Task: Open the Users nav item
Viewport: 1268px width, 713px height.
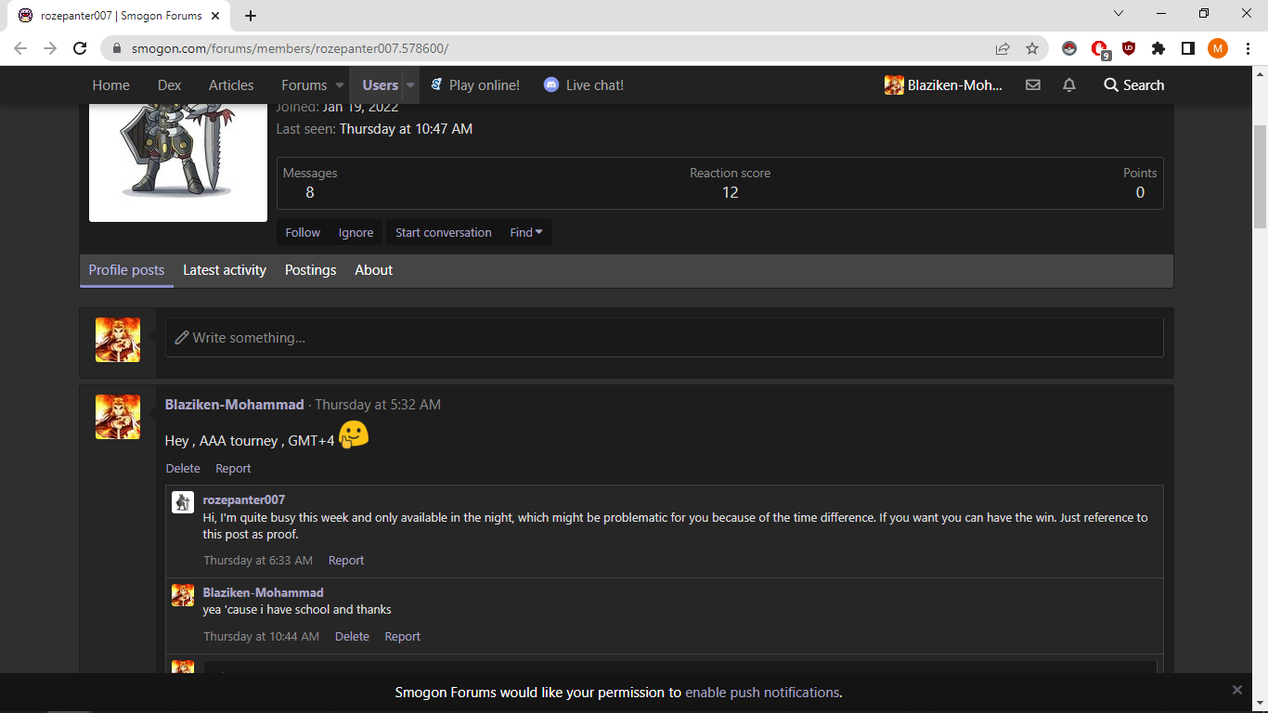Action: [381, 84]
